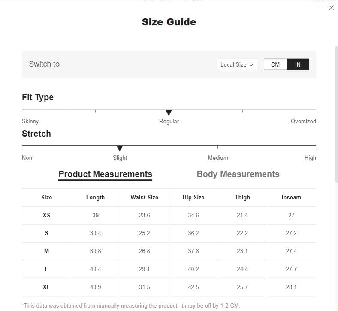
Task: Click the M size row label
Action: pos(47,251)
